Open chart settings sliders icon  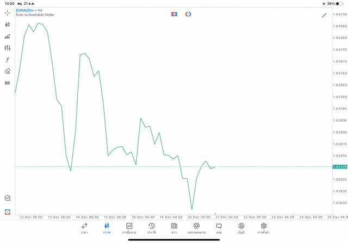pos(7,48)
